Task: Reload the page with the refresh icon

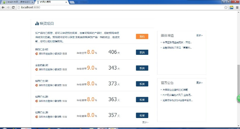Action: click(x=13, y=7)
